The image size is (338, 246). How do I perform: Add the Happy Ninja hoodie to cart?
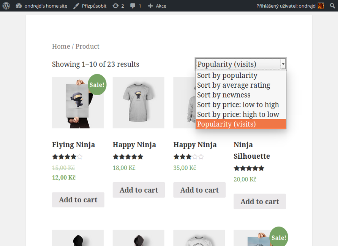pyautogui.click(x=199, y=190)
